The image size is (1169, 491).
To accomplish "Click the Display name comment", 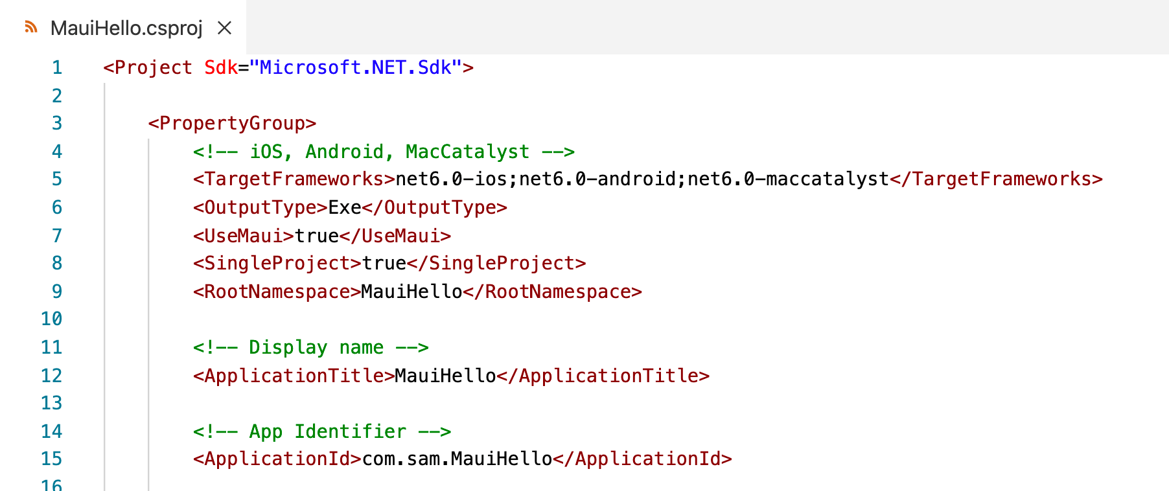I will click(311, 347).
